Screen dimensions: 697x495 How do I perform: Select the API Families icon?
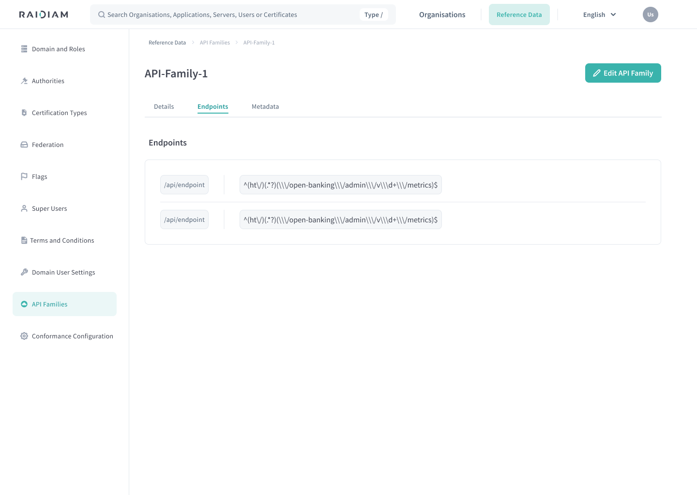coord(24,304)
